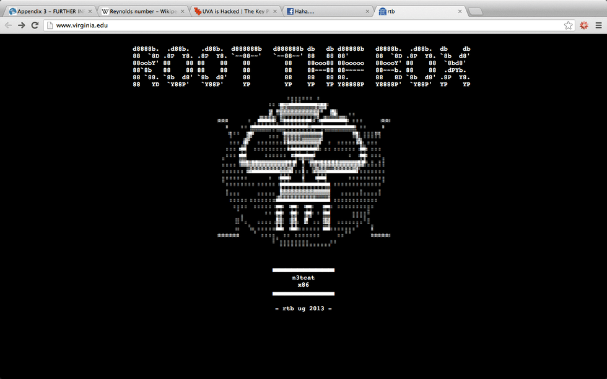607x379 pixels.
Task: Open a new tab button
Action: 476,11
